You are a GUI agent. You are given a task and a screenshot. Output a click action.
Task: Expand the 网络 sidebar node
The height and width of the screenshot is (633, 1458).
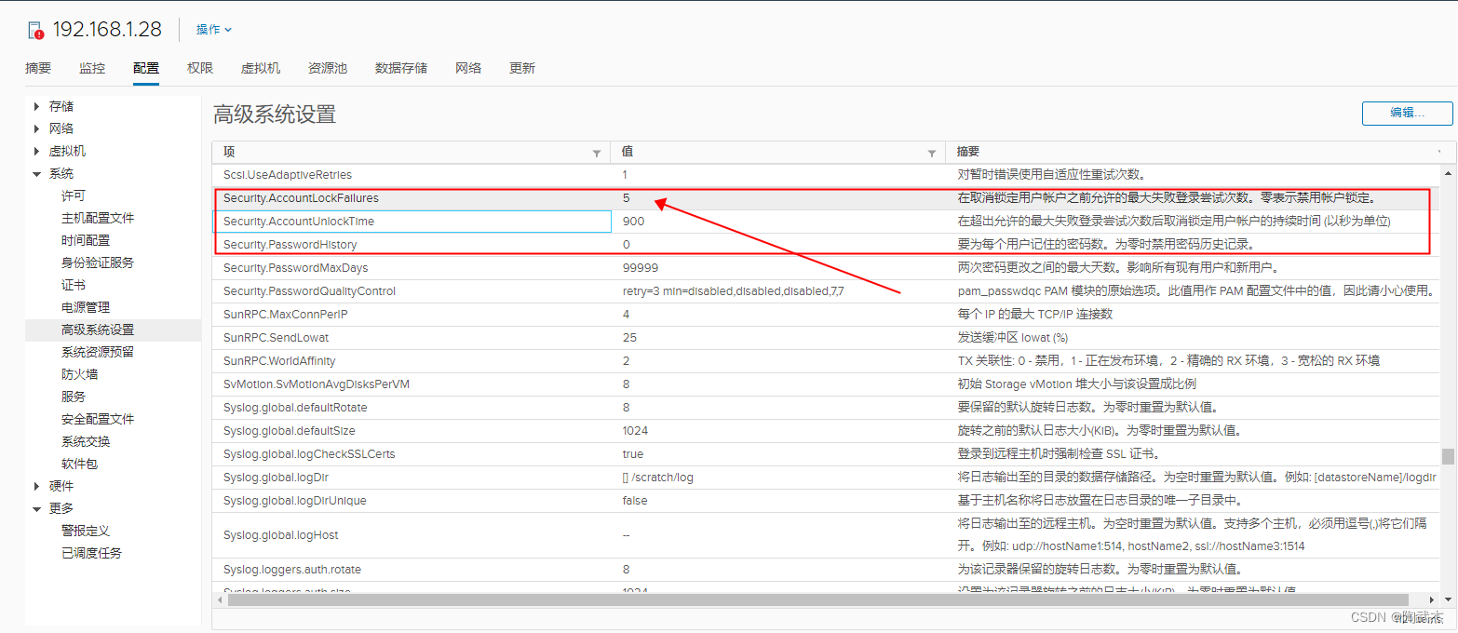click(37, 128)
